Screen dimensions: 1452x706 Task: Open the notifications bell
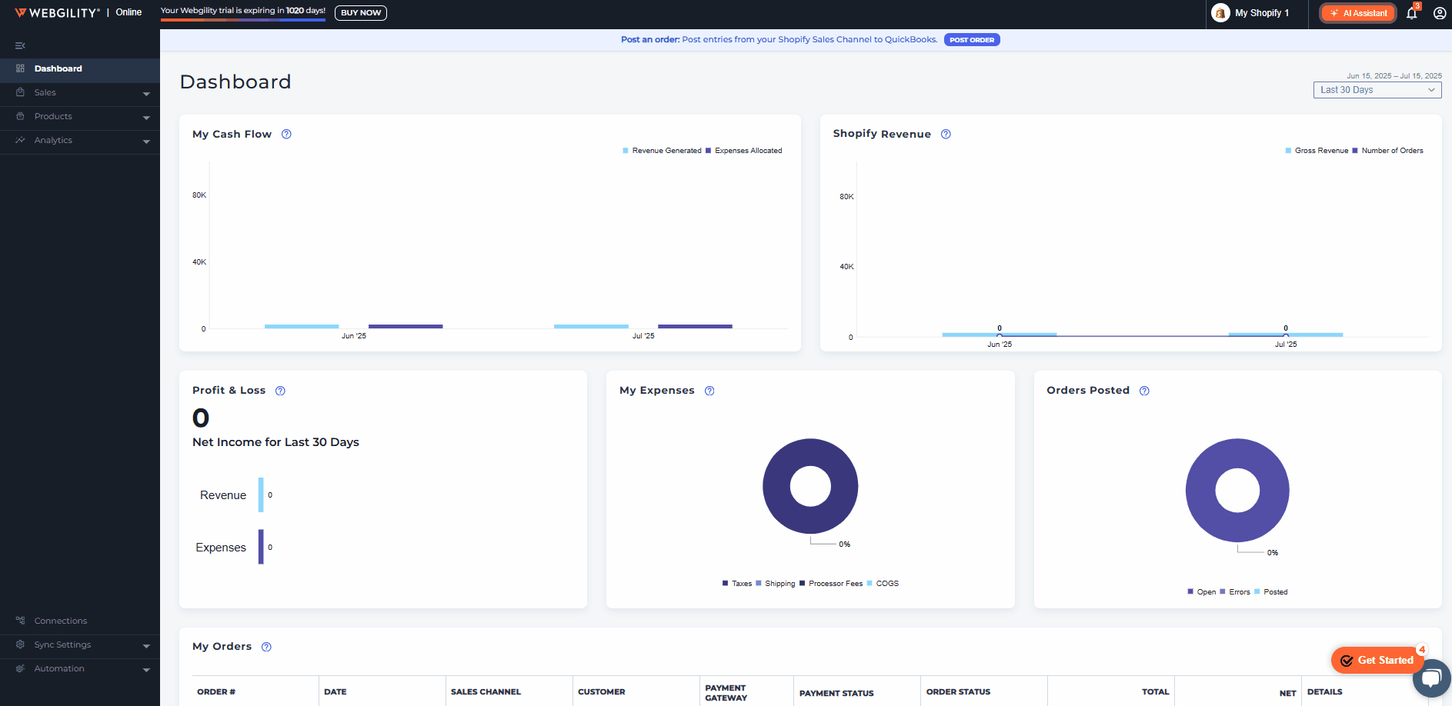pos(1411,13)
